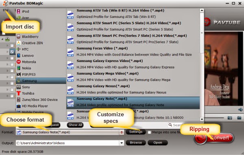Select Samsung device category
This screenshot has height=155, width=244.
(41, 81)
